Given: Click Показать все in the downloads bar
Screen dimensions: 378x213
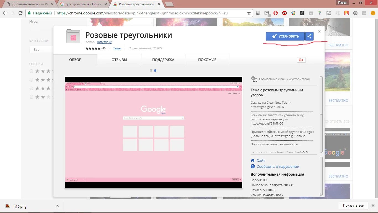Looking at the screenshot, I should (x=353, y=206).
